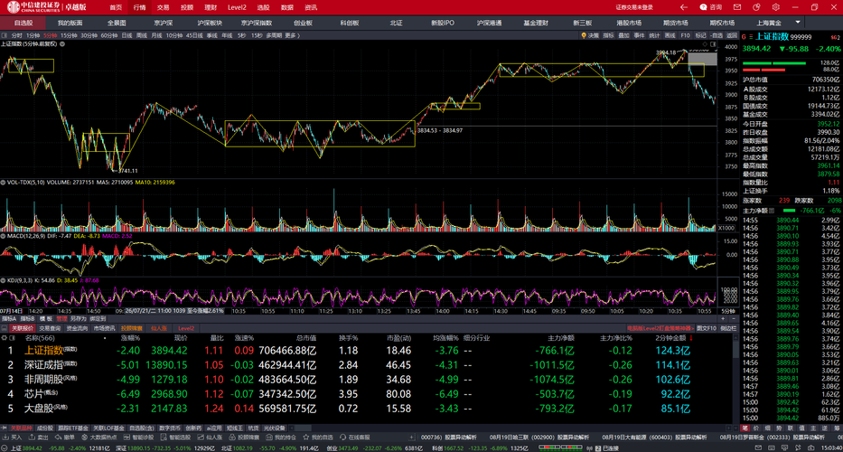Open the settings gear in title bar
This screenshot has height=452, width=843.
coord(776,7)
